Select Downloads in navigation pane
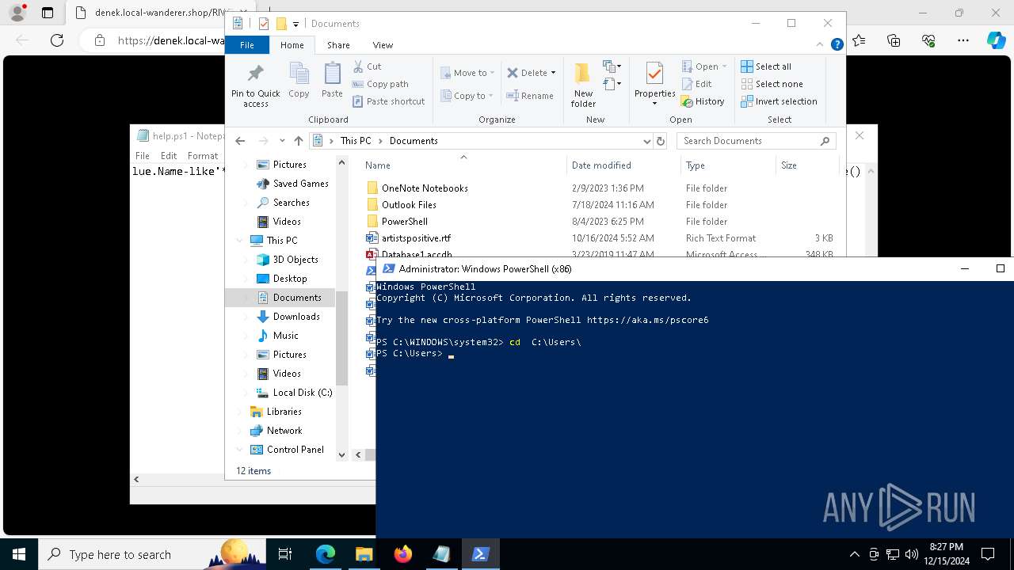The height and width of the screenshot is (570, 1014). [x=296, y=317]
